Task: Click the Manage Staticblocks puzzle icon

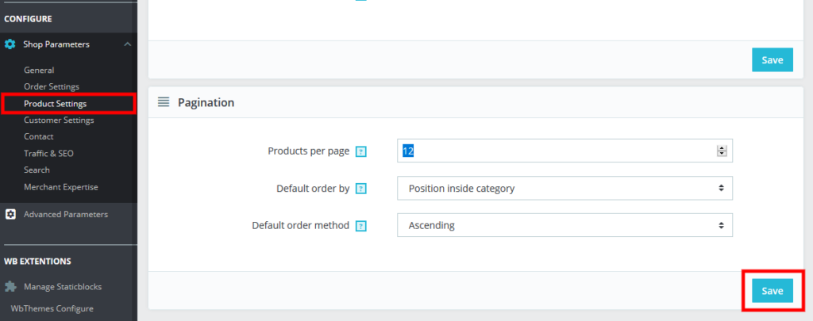Action: point(10,286)
